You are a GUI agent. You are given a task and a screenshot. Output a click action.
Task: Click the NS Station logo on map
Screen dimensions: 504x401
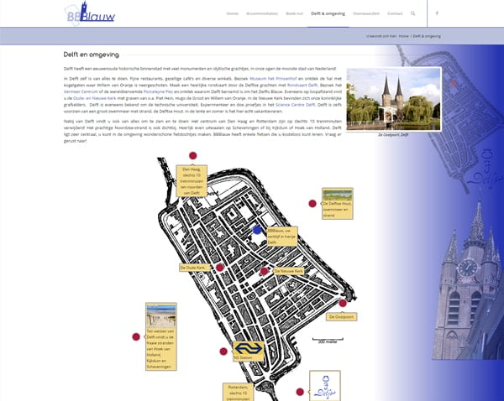point(248,349)
